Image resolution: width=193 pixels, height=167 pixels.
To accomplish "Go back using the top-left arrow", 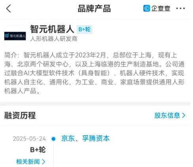I will pyautogui.click(x=9, y=9).
